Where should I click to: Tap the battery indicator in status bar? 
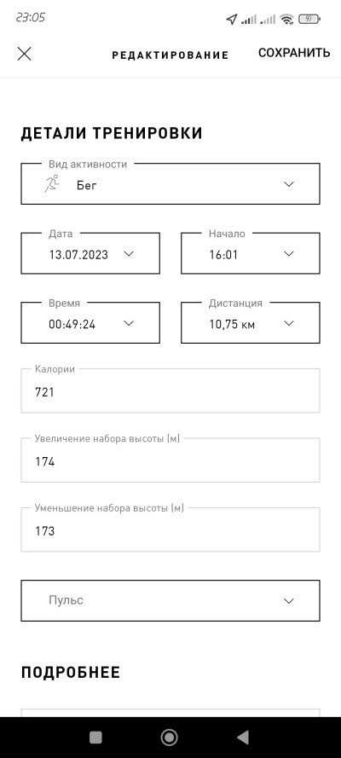(309, 20)
